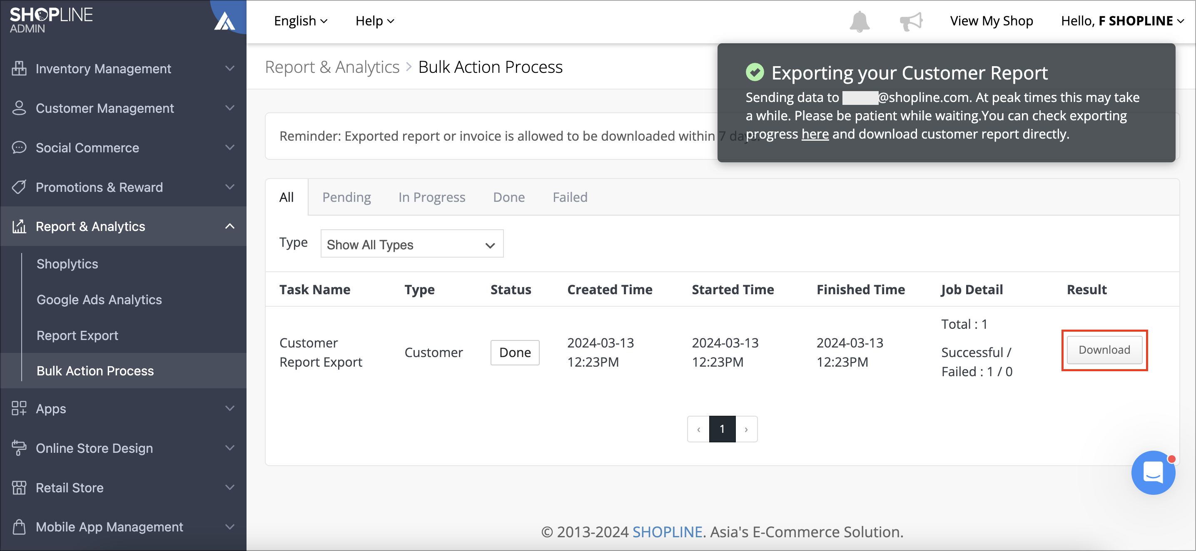The width and height of the screenshot is (1196, 551).
Task: Click the SHOPLINE link in the footer
Action: pyautogui.click(x=667, y=531)
